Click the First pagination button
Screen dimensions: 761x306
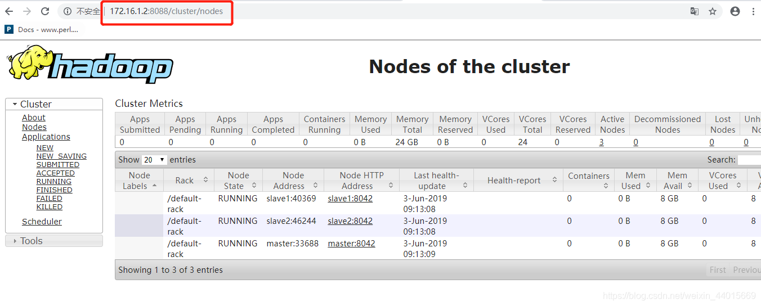718,270
